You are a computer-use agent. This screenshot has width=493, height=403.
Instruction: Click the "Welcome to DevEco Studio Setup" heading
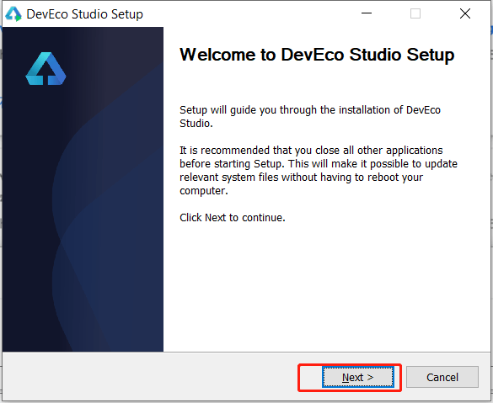tap(317, 55)
